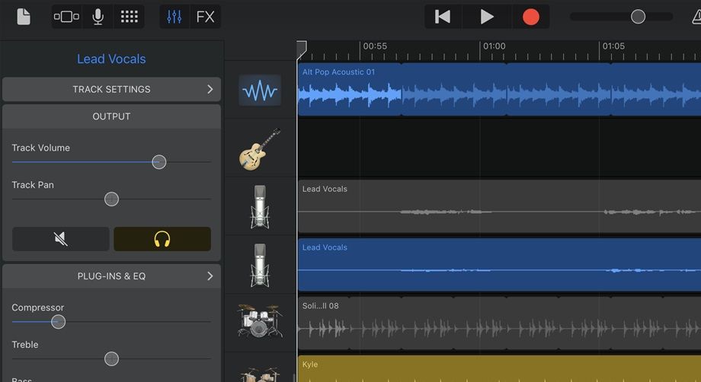
Task: Adjust the Treble slider handle
Action: (x=111, y=359)
